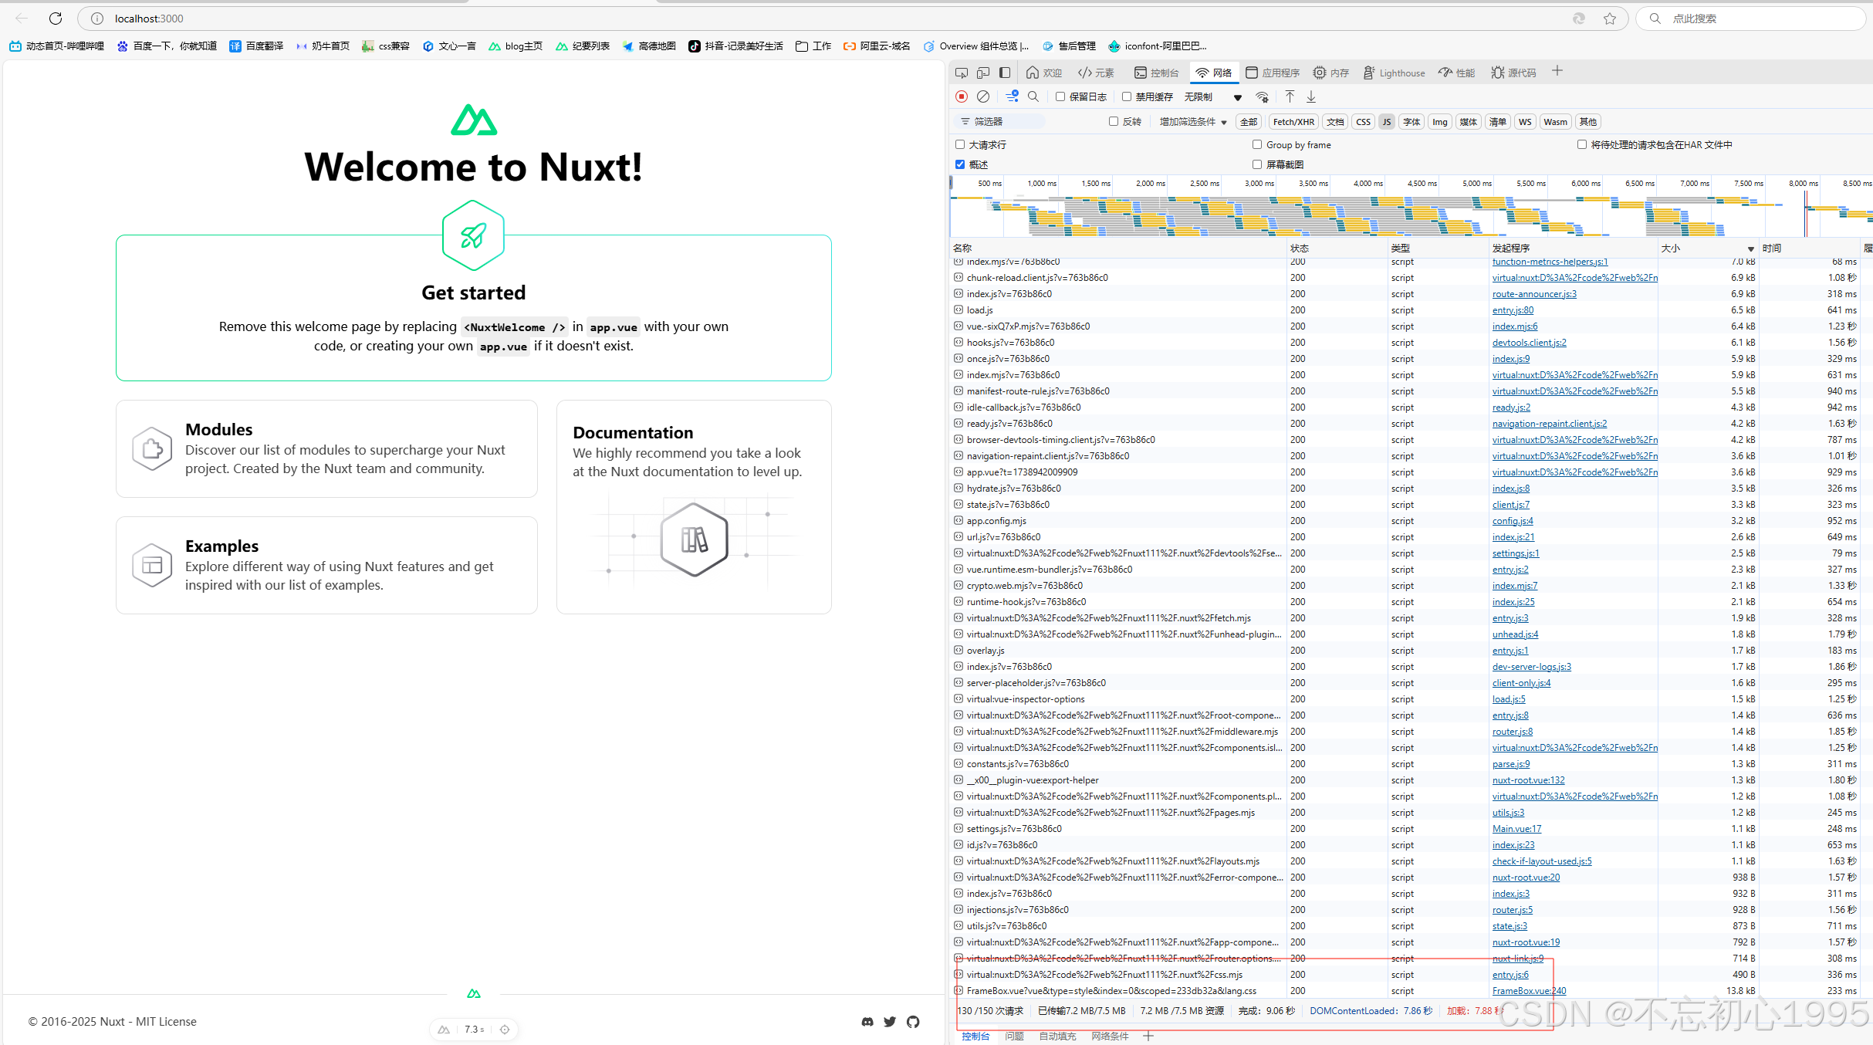This screenshot has height=1045, width=1873.
Task: Open network conditions settings
Action: [1263, 97]
